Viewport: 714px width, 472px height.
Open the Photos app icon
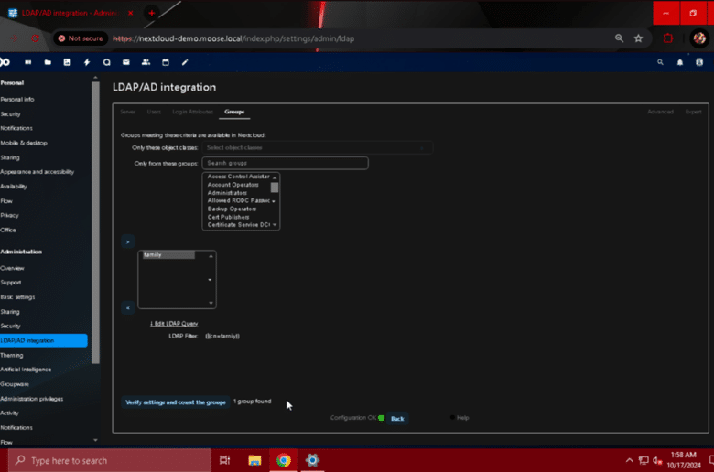pos(68,62)
